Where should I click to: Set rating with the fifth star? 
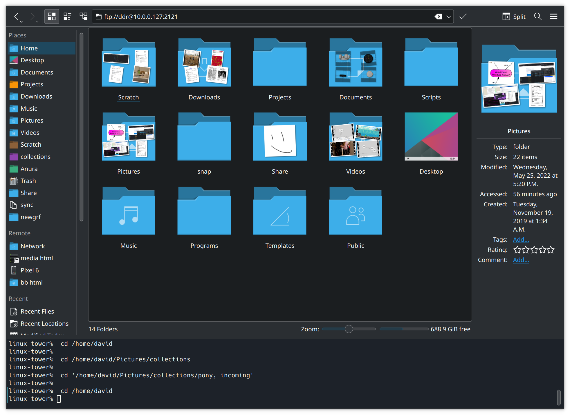551,250
